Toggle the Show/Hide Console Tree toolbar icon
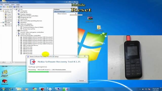The height and width of the screenshot is (91, 162). [11, 7]
